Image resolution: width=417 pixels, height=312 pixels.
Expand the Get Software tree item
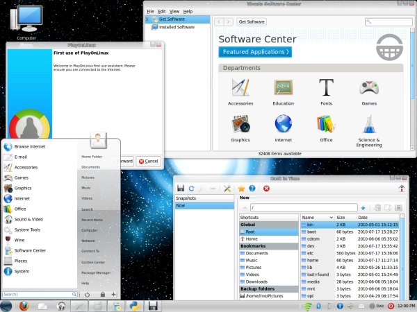pos(147,19)
